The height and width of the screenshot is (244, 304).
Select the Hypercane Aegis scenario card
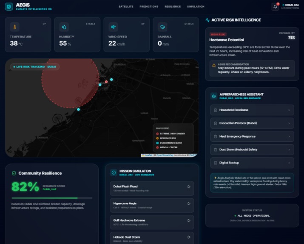tap(152, 205)
